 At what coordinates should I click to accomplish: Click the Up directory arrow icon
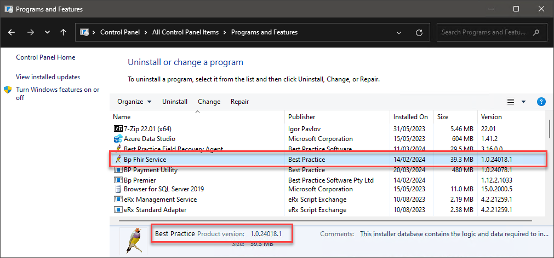coord(63,32)
